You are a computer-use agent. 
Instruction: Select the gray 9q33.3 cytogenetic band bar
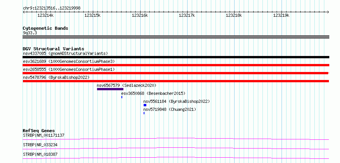[x=176, y=37]
